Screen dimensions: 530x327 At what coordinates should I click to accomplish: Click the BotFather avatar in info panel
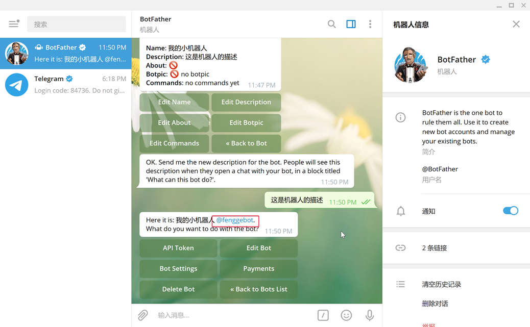click(x=411, y=65)
